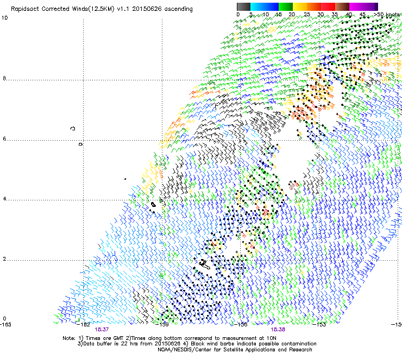Click the latitude label "8" on axis
The height and width of the screenshot is (353, 402).
pyautogui.click(x=4, y=78)
